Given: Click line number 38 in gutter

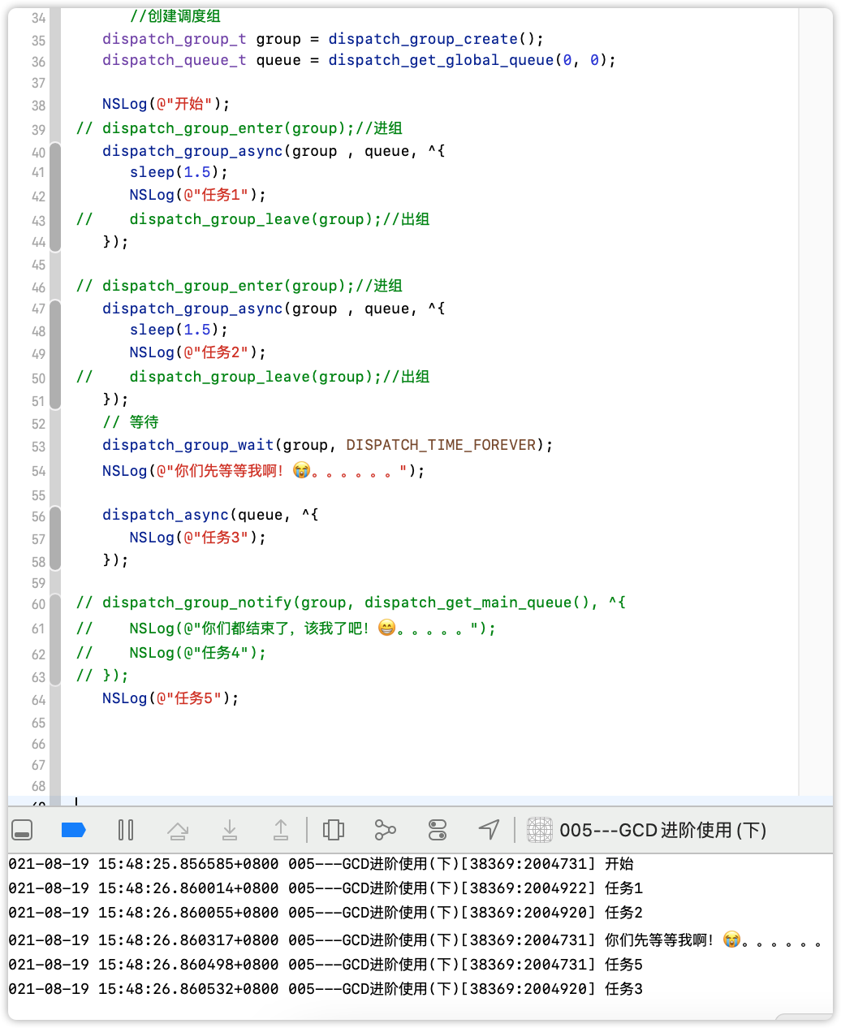Looking at the screenshot, I should pyautogui.click(x=38, y=106).
